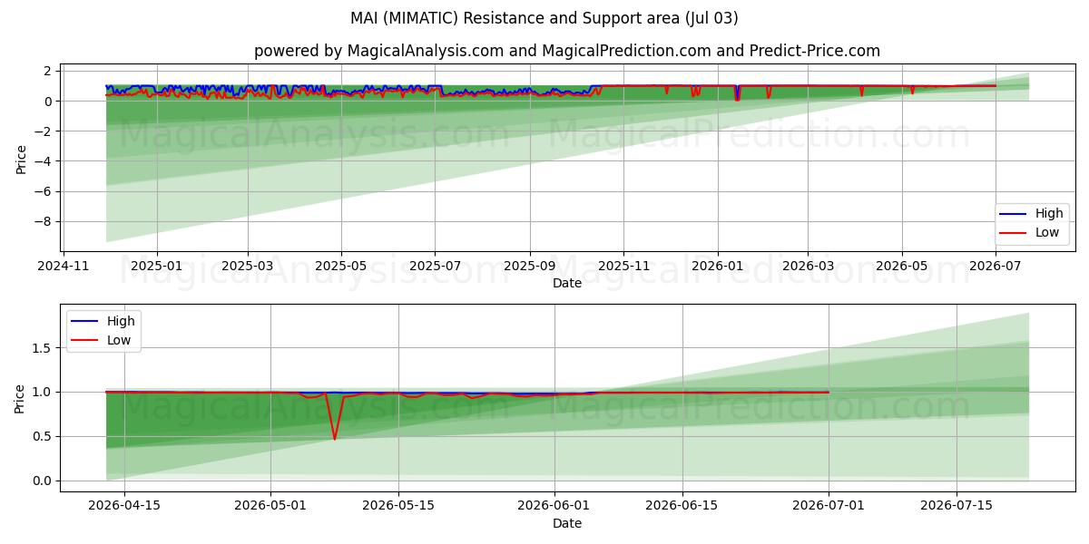Click the y-axis value '−4' on the top chart
The width and height of the screenshot is (1089, 544).
45,161
